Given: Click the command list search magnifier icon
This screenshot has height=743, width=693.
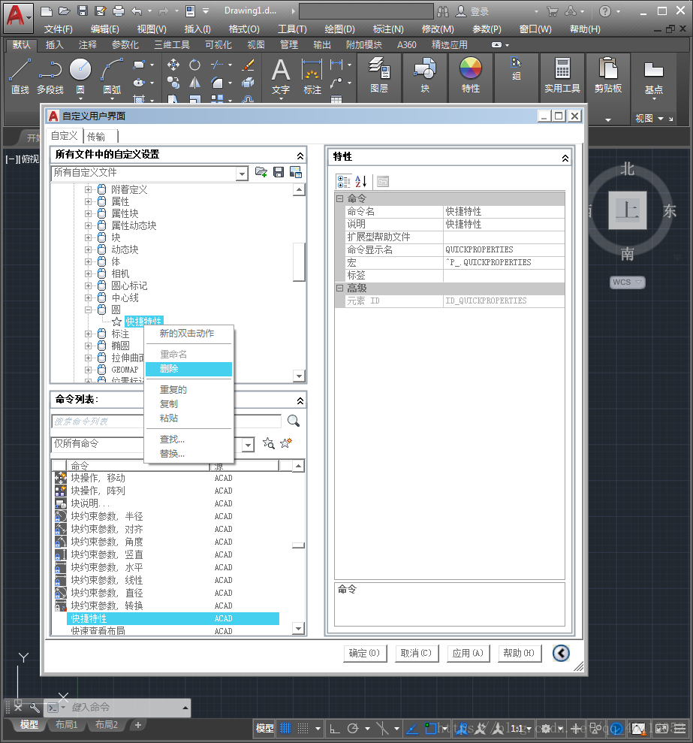Looking at the screenshot, I should coord(294,421).
